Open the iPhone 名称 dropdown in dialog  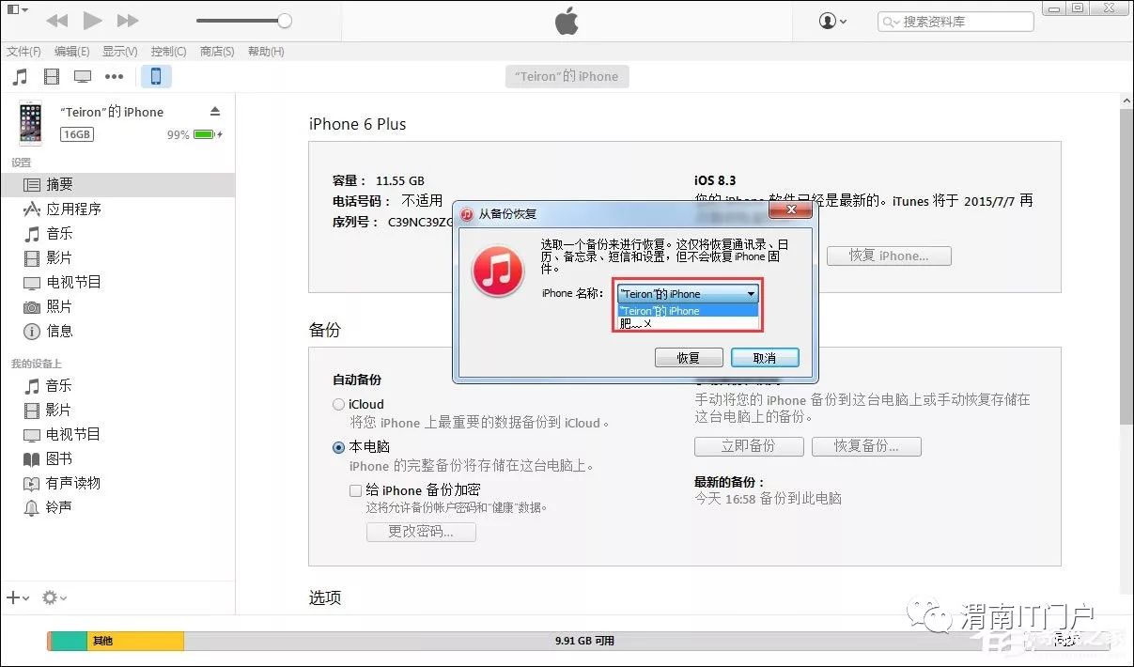[x=688, y=294]
